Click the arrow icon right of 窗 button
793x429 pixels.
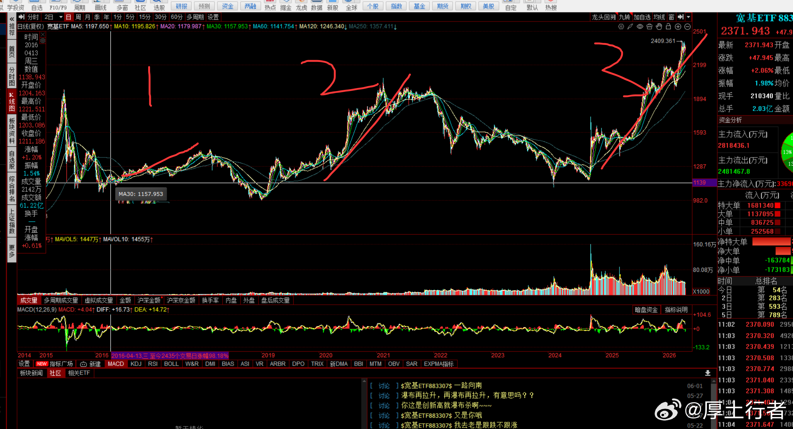[x=681, y=17]
